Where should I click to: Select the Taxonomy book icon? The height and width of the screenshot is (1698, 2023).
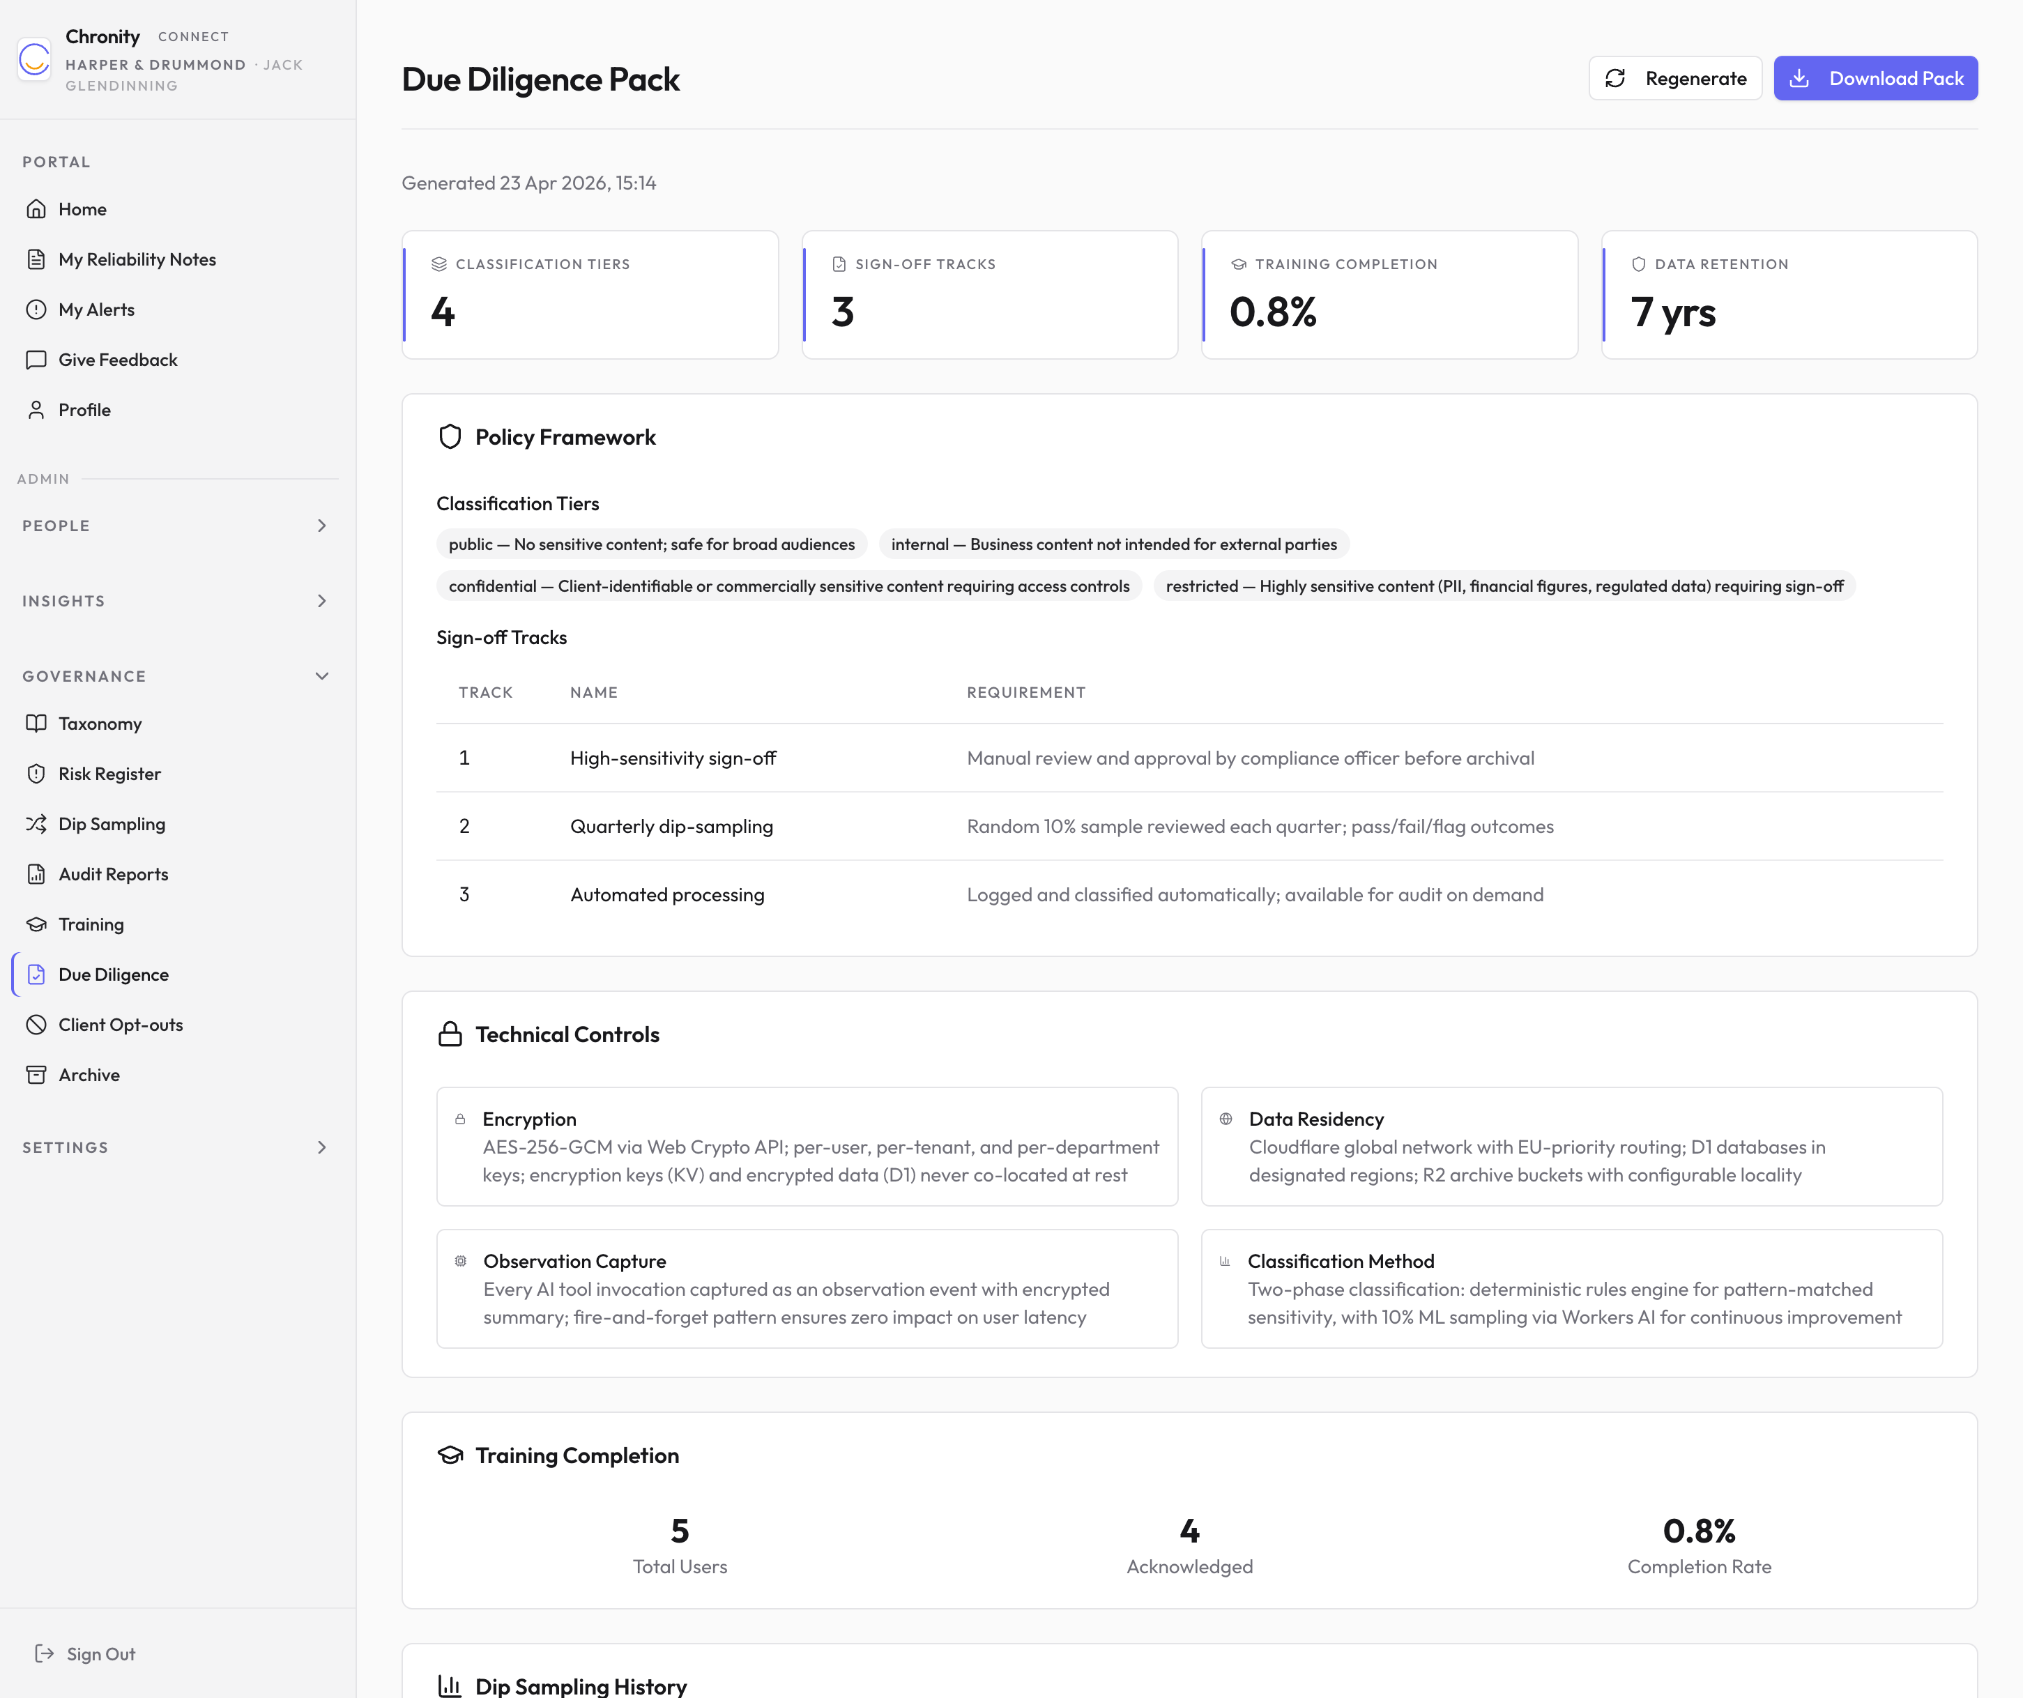[x=37, y=724]
